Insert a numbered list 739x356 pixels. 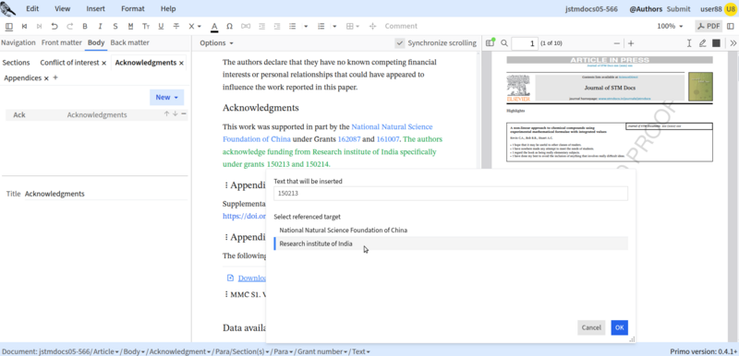(x=321, y=27)
